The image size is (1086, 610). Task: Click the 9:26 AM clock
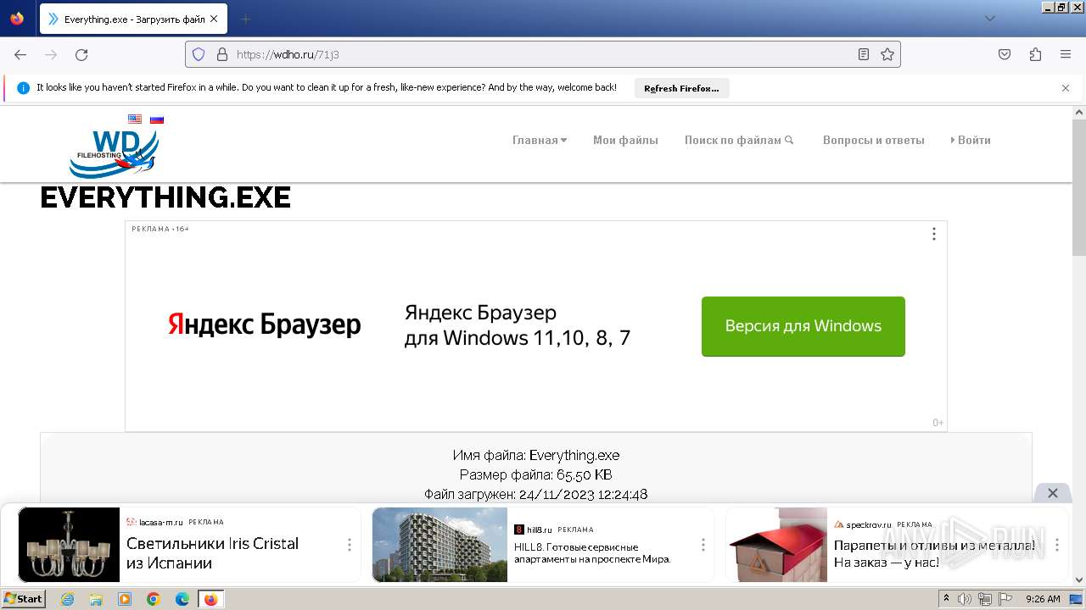coord(1043,599)
